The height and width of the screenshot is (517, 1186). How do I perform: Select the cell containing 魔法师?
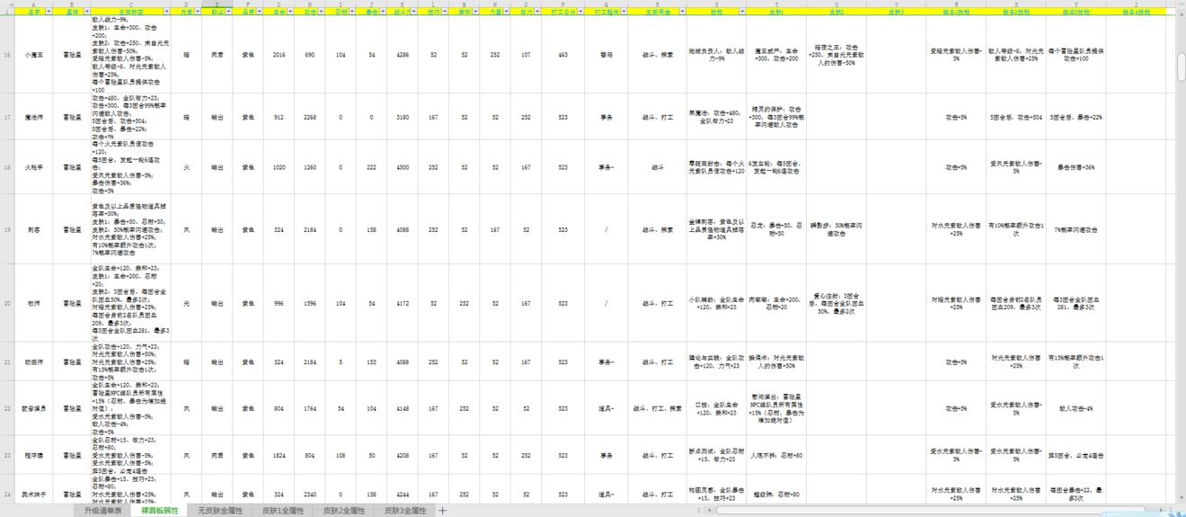[x=33, y=116]
